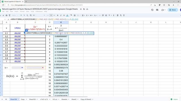Screen dimensions: 181x101
Task: Reload page in browser
Action: [3, 5]
